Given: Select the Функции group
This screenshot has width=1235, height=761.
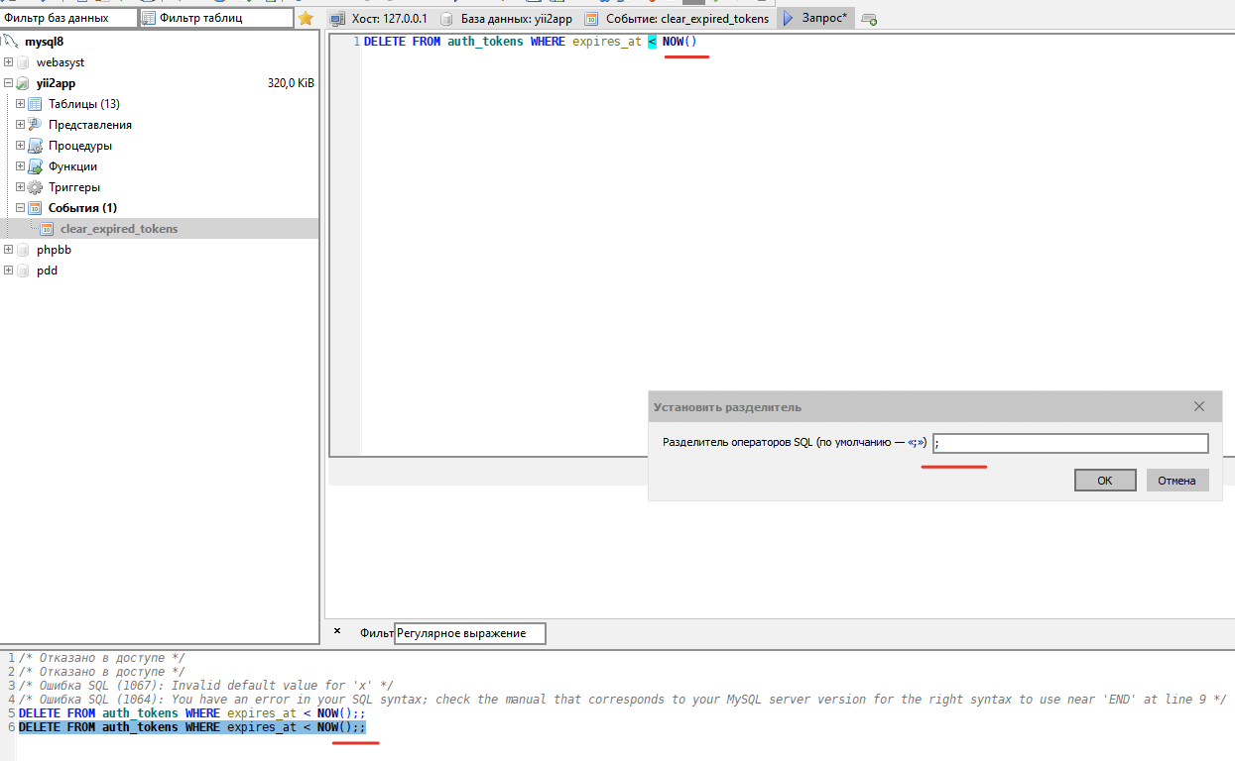Looking at the screenshot, I should 72,166.
